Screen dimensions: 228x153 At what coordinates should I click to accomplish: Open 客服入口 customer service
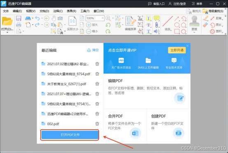tap(156, 4)
